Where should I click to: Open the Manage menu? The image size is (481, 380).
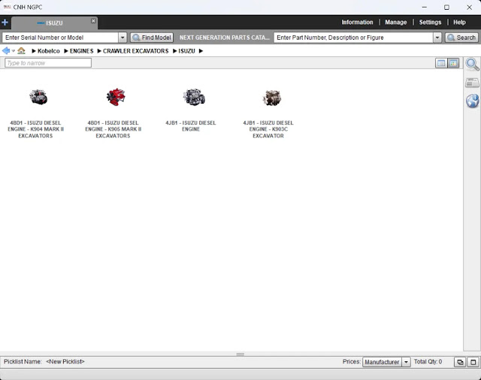pos(396,23)
